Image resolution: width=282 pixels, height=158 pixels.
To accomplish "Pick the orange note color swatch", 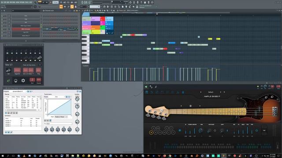I will tap(96, 27).
